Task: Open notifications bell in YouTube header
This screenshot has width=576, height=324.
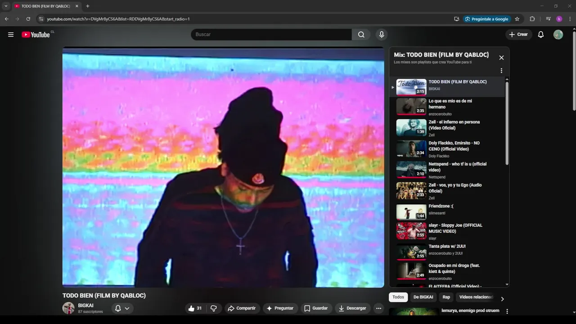Action: coord(541,35)
